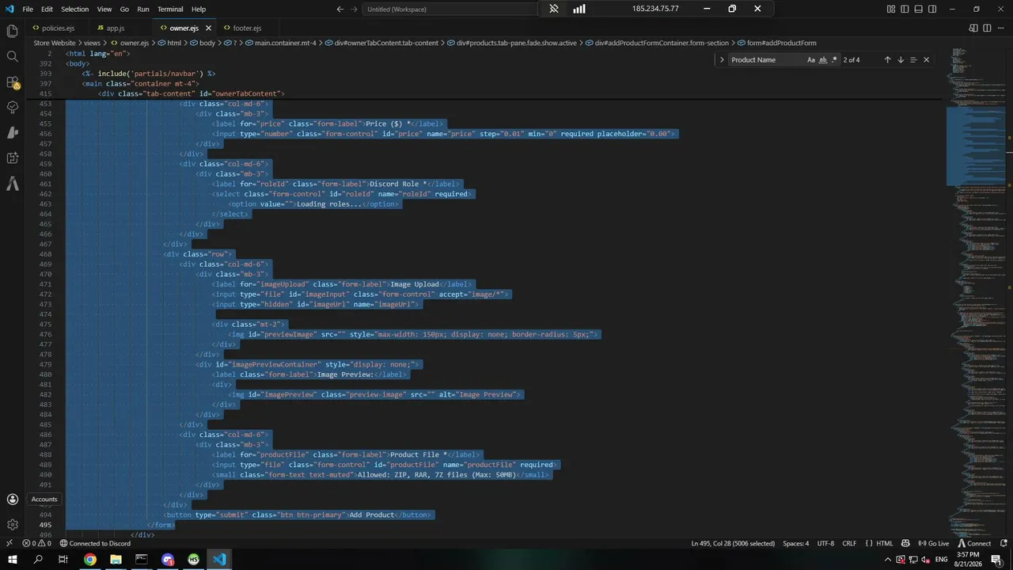This screenshot has width=1013, height=570.
Task: Open the Store Website breadcrumb
Action: click(55, 43)
